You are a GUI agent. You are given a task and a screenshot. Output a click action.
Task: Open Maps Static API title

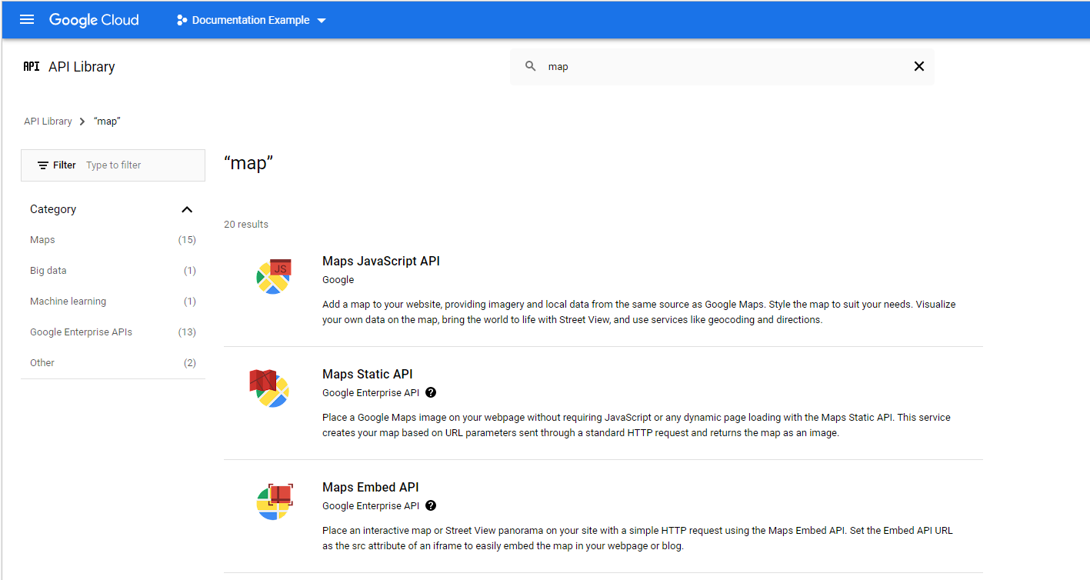[367, 374]
